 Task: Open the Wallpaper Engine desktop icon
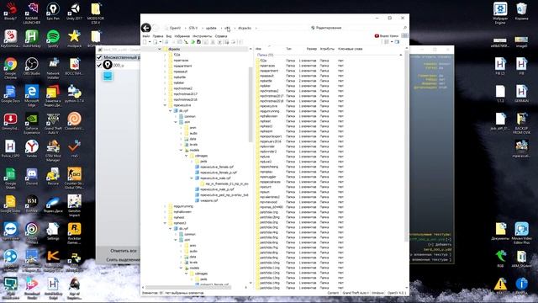[x=500, y=13]
